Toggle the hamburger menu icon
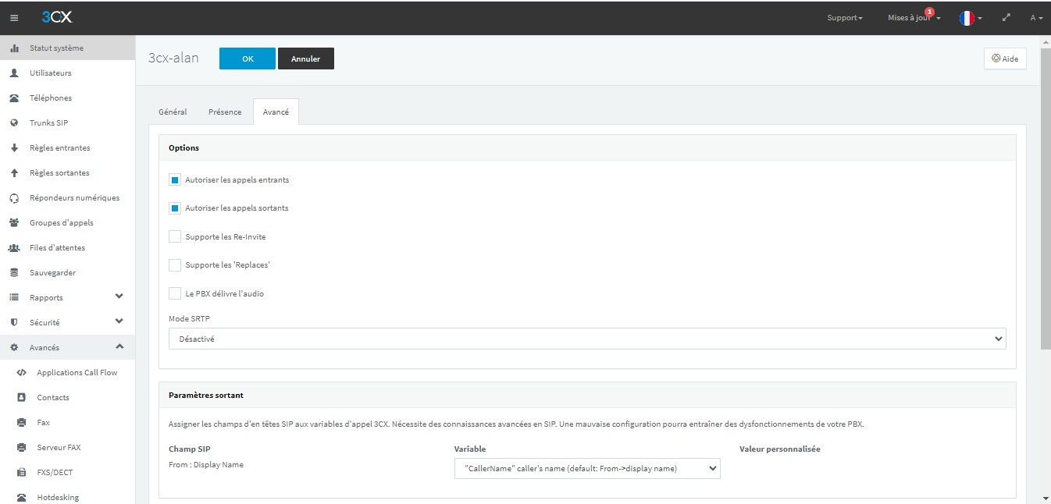 coord(14,18)
